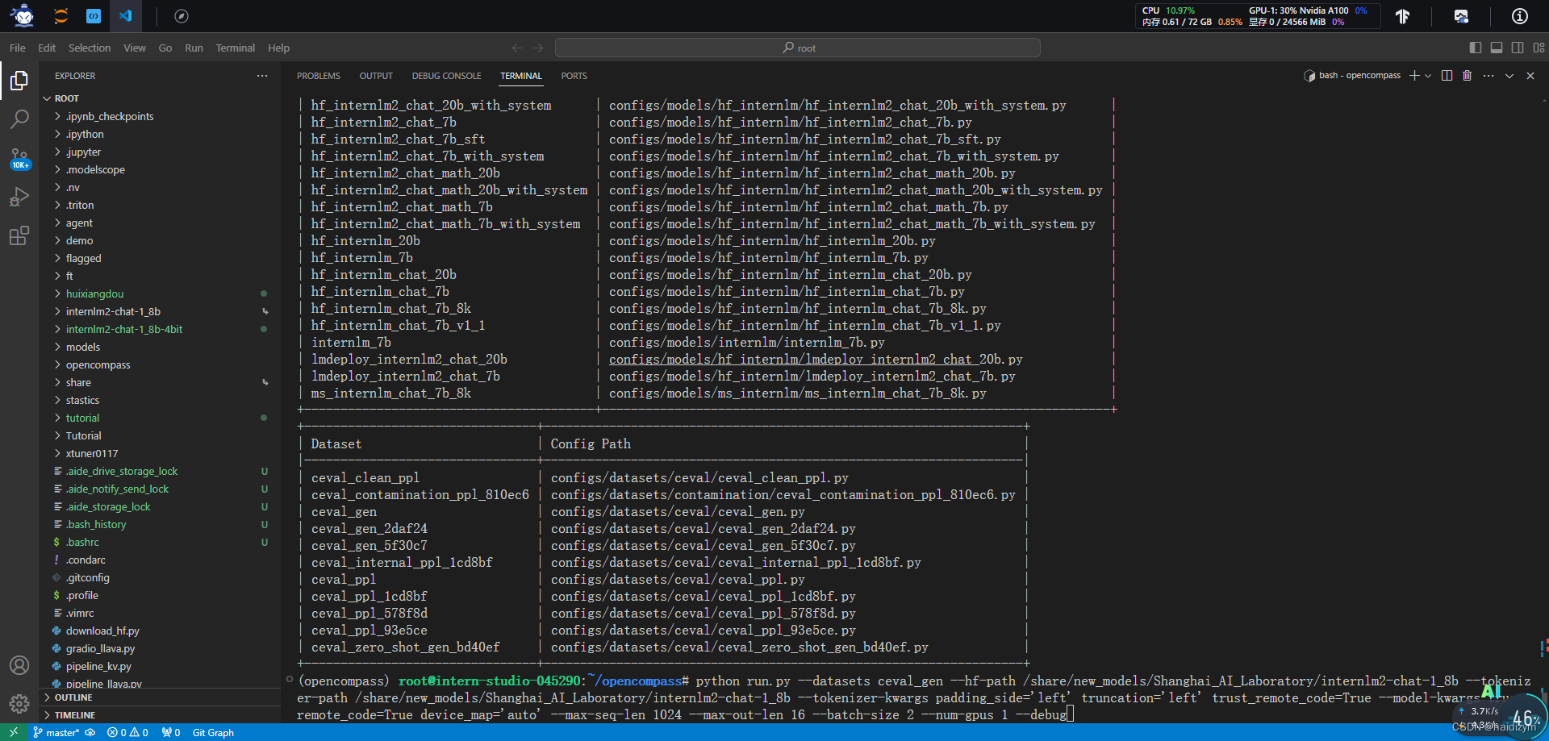Open Explorer more actions ellipsis
Screen dimensions: 1549x741
(x=262, y=76)
